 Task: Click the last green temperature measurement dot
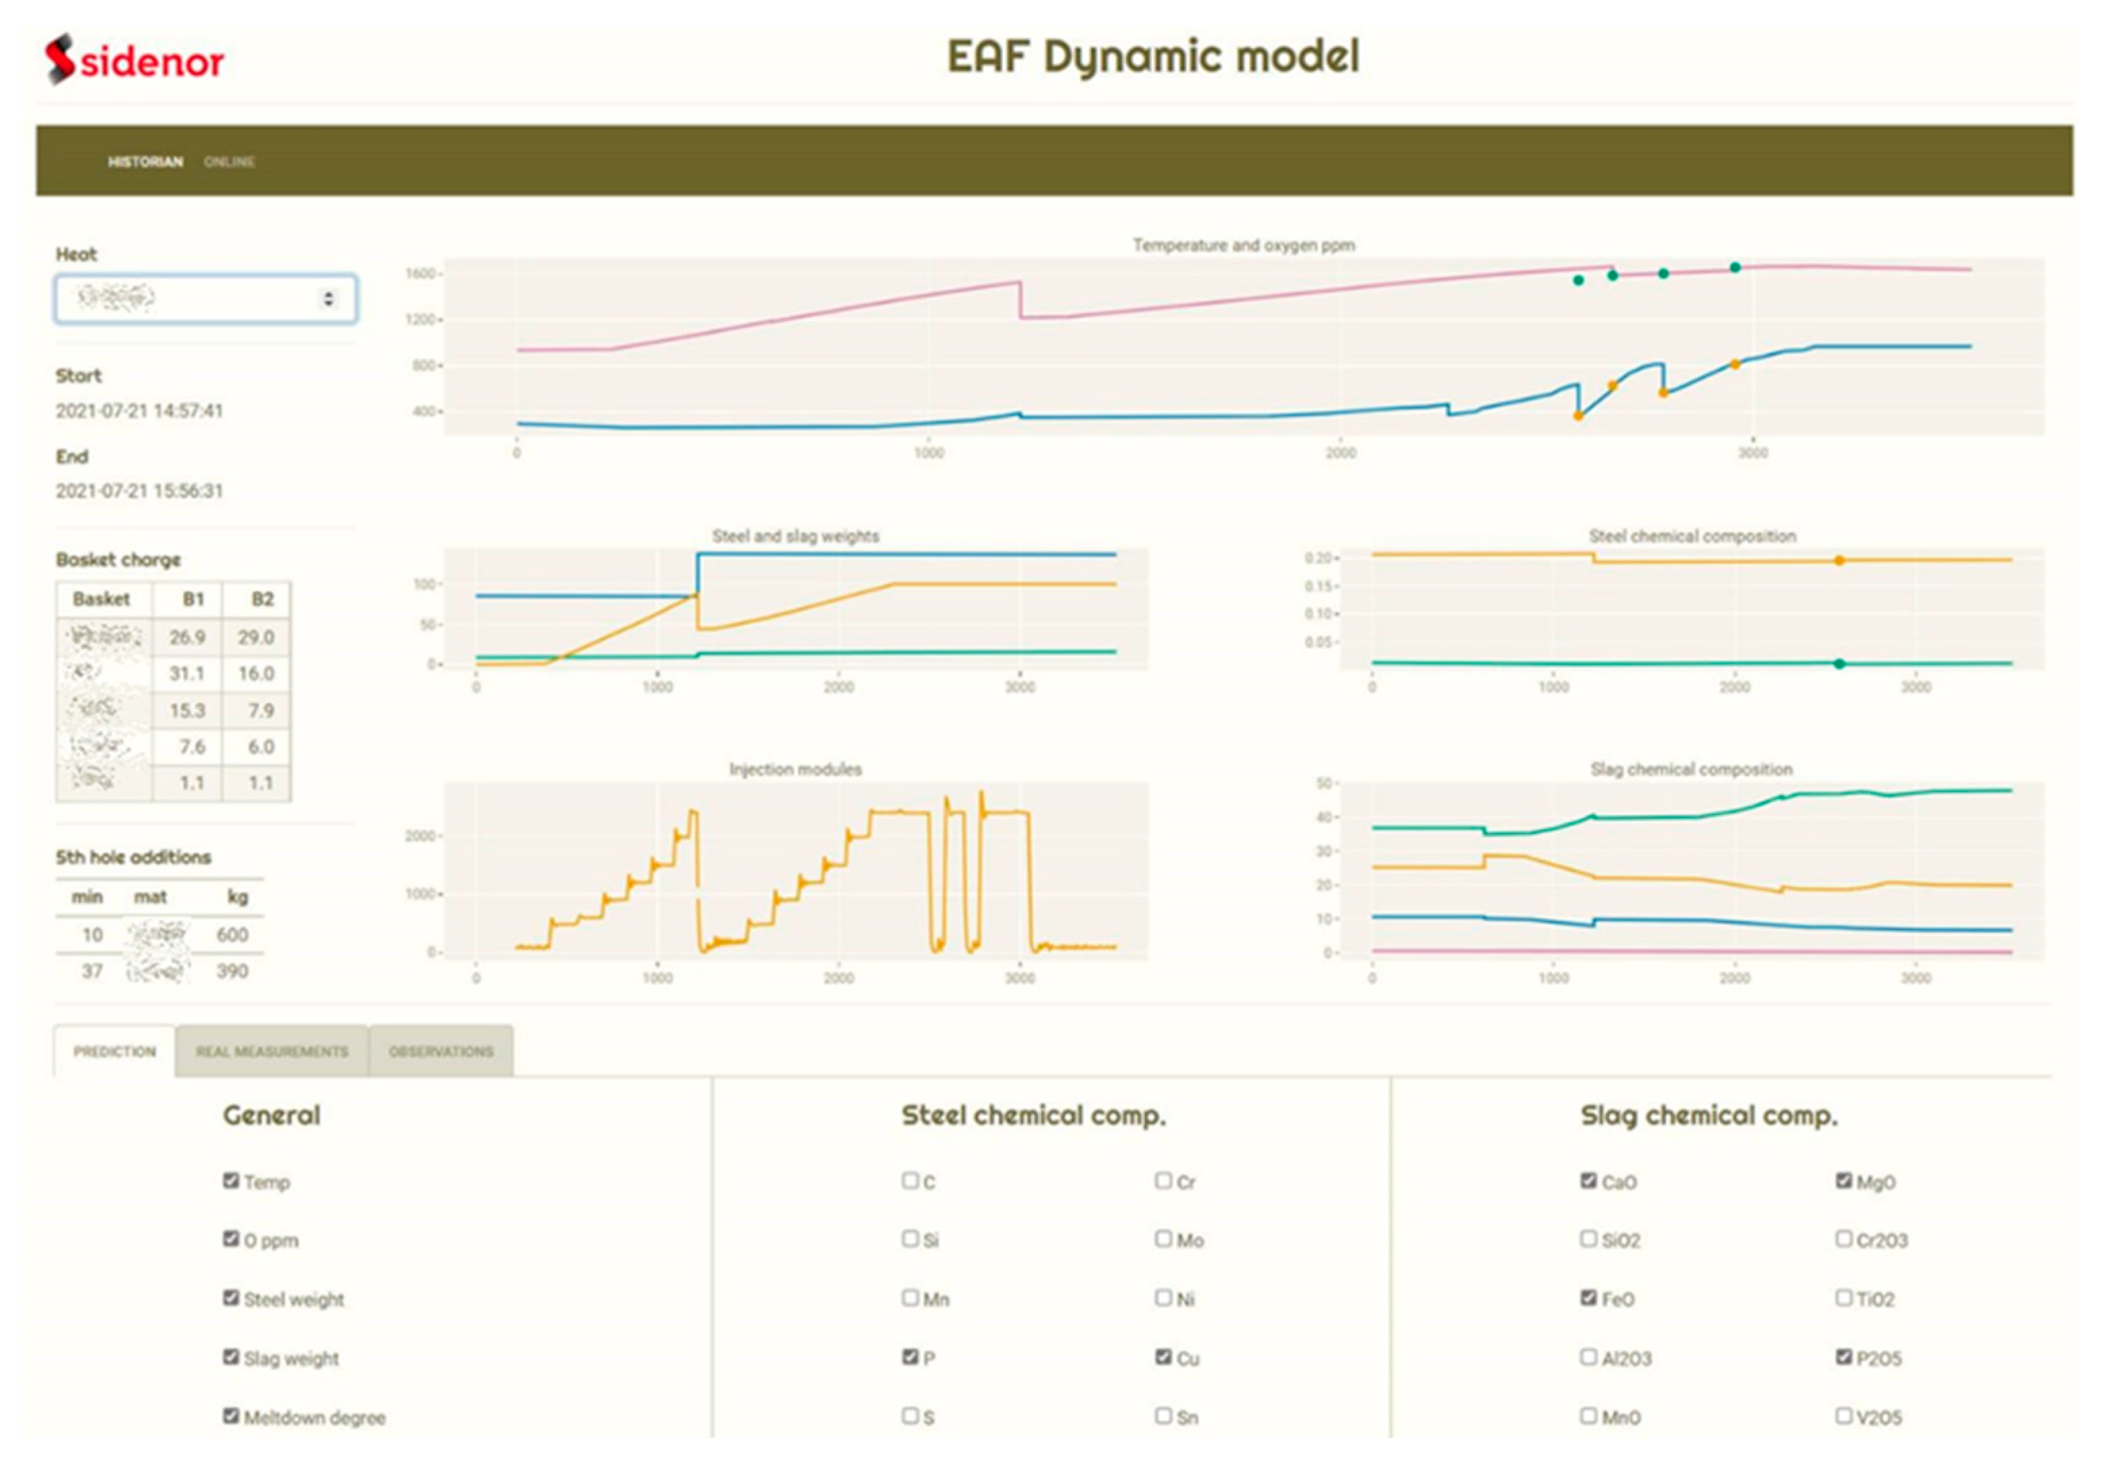pyautogui.click(x=1735, y=267)
